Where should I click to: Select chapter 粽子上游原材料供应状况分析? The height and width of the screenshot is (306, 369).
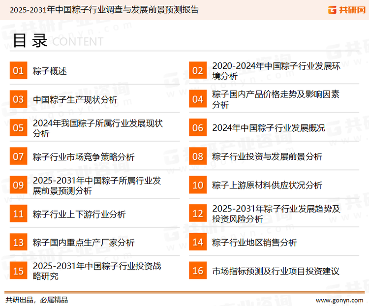point(267,185)
